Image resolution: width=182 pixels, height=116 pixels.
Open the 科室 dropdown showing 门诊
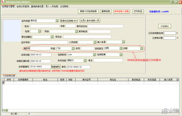[x=73, y=48]
